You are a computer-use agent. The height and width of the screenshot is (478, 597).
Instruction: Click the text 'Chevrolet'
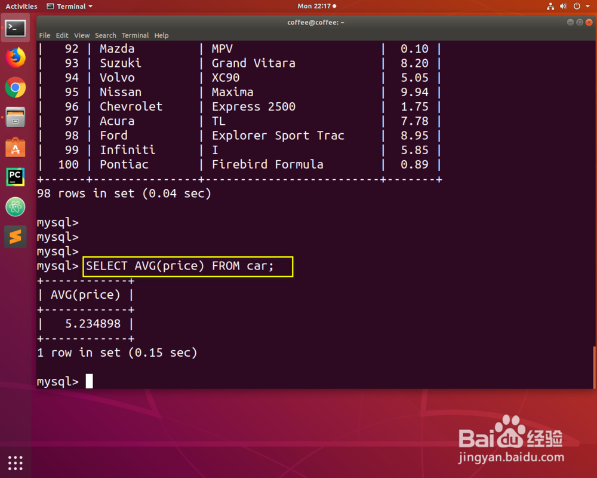[131, 107]
